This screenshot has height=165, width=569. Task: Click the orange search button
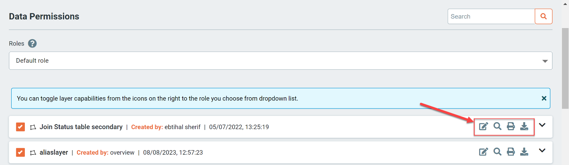pos(543,16)
